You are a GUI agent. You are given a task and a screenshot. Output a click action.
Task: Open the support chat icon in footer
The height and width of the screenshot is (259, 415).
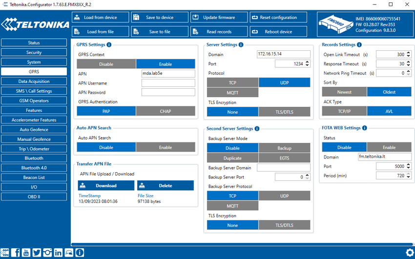coord(69,253)
